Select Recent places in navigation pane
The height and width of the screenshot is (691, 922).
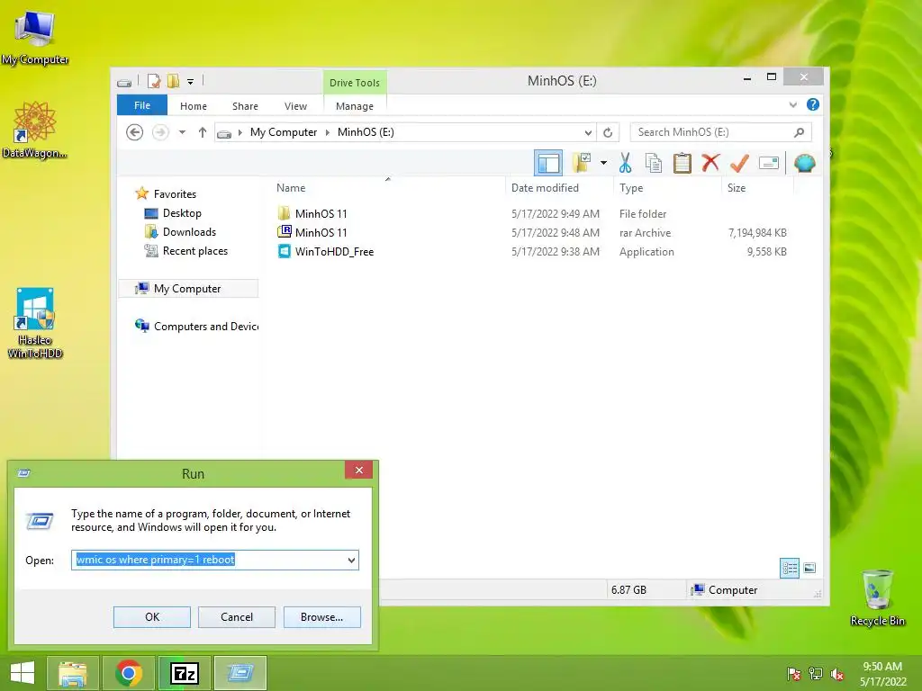(195, 251)
